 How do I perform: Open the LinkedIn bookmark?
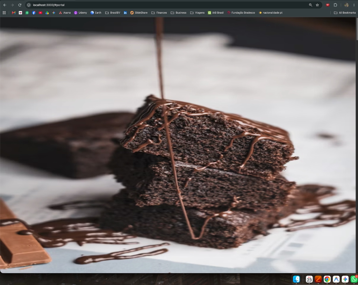[126, 13]
